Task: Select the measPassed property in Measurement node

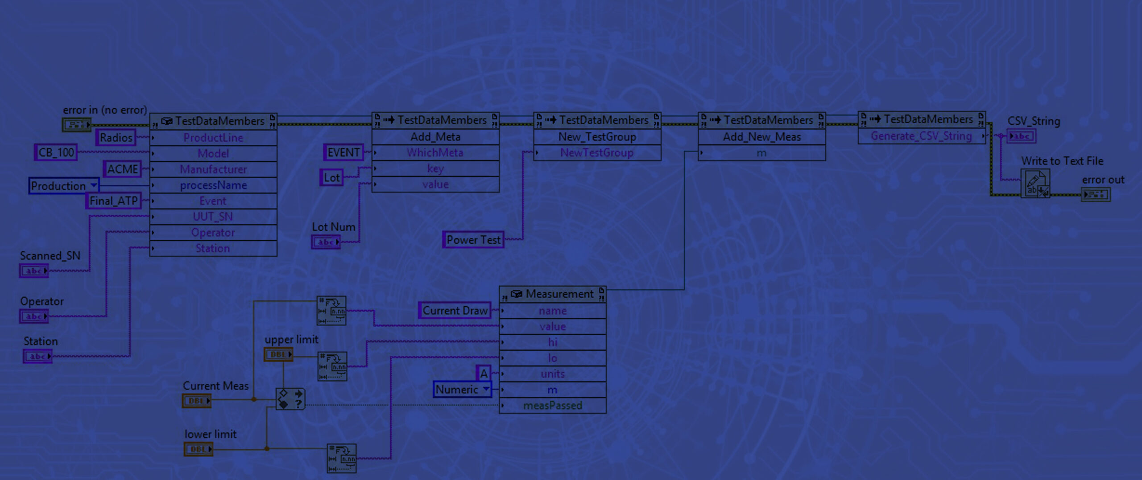Action: coord(552,406)
